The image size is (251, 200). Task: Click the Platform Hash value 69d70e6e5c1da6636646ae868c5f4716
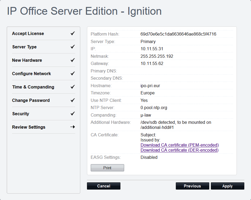click(178, 34)
